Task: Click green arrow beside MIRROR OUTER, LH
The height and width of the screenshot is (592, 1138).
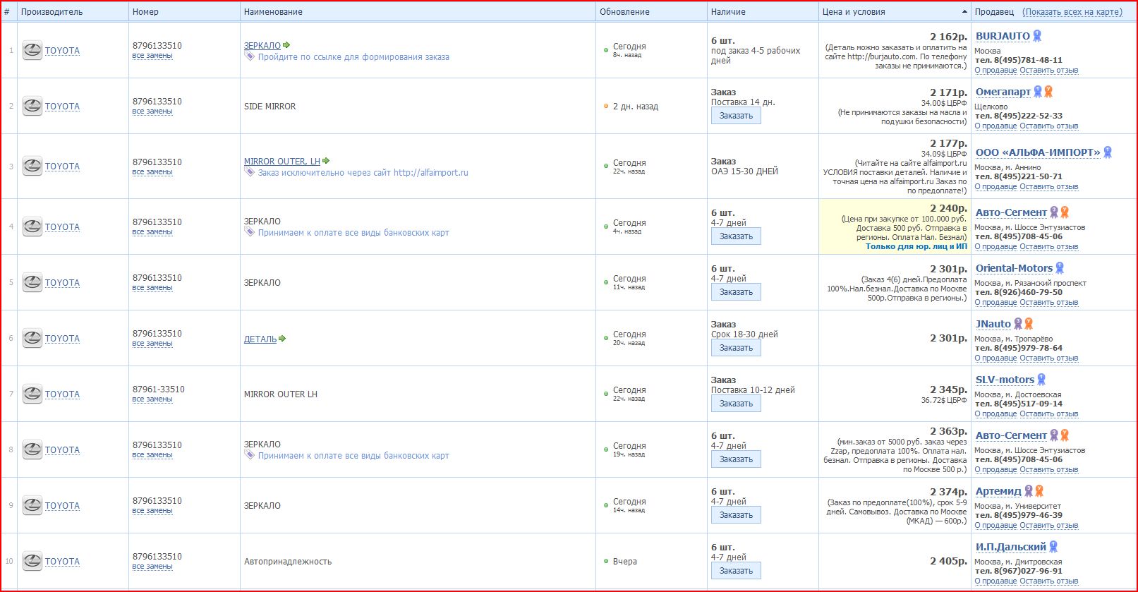Action: [x=326, y=161]
